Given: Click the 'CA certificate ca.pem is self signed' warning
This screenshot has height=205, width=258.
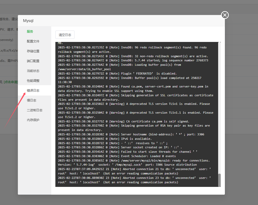Looking at the screenshot, I should pos(124,121).
